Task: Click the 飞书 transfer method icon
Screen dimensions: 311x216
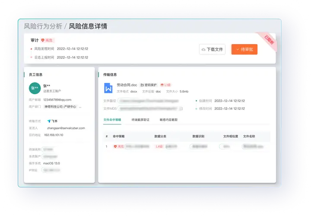Action: pos(49,121)
